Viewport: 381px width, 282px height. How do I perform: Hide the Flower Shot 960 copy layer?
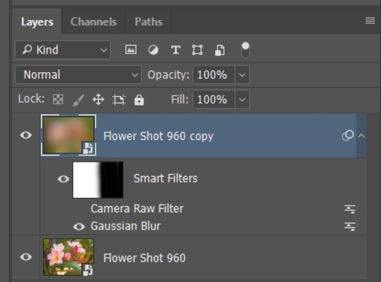(26, 135)
